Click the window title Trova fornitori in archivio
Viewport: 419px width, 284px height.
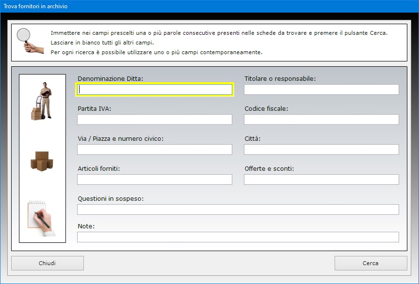(x=35, y=6)
